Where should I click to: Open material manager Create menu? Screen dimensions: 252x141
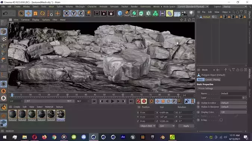(17, 107)
